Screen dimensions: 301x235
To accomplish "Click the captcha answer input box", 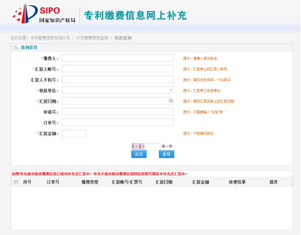I will click(153, 147).
